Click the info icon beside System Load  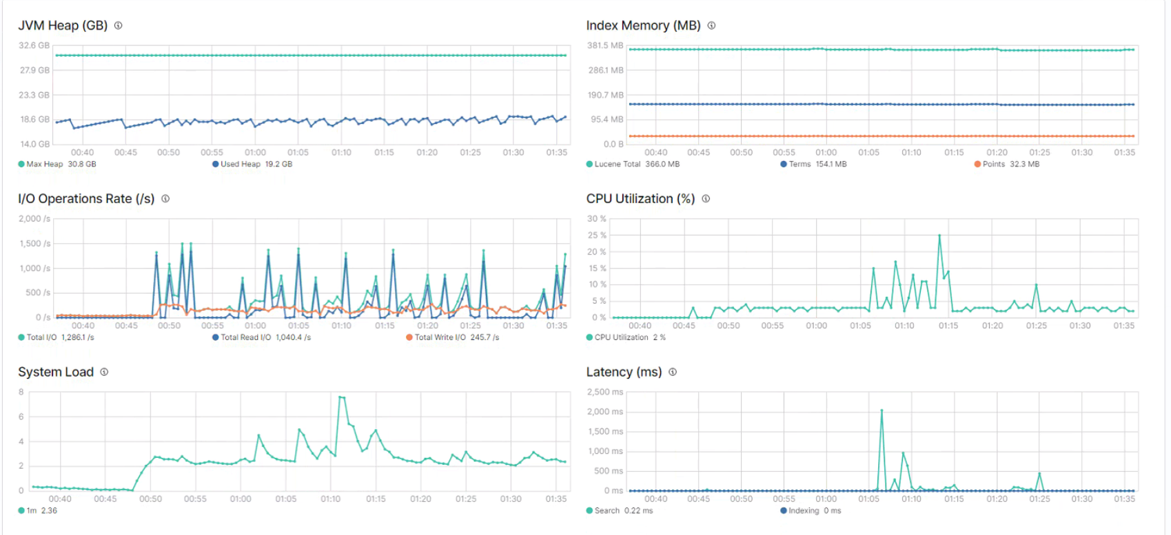104,372
